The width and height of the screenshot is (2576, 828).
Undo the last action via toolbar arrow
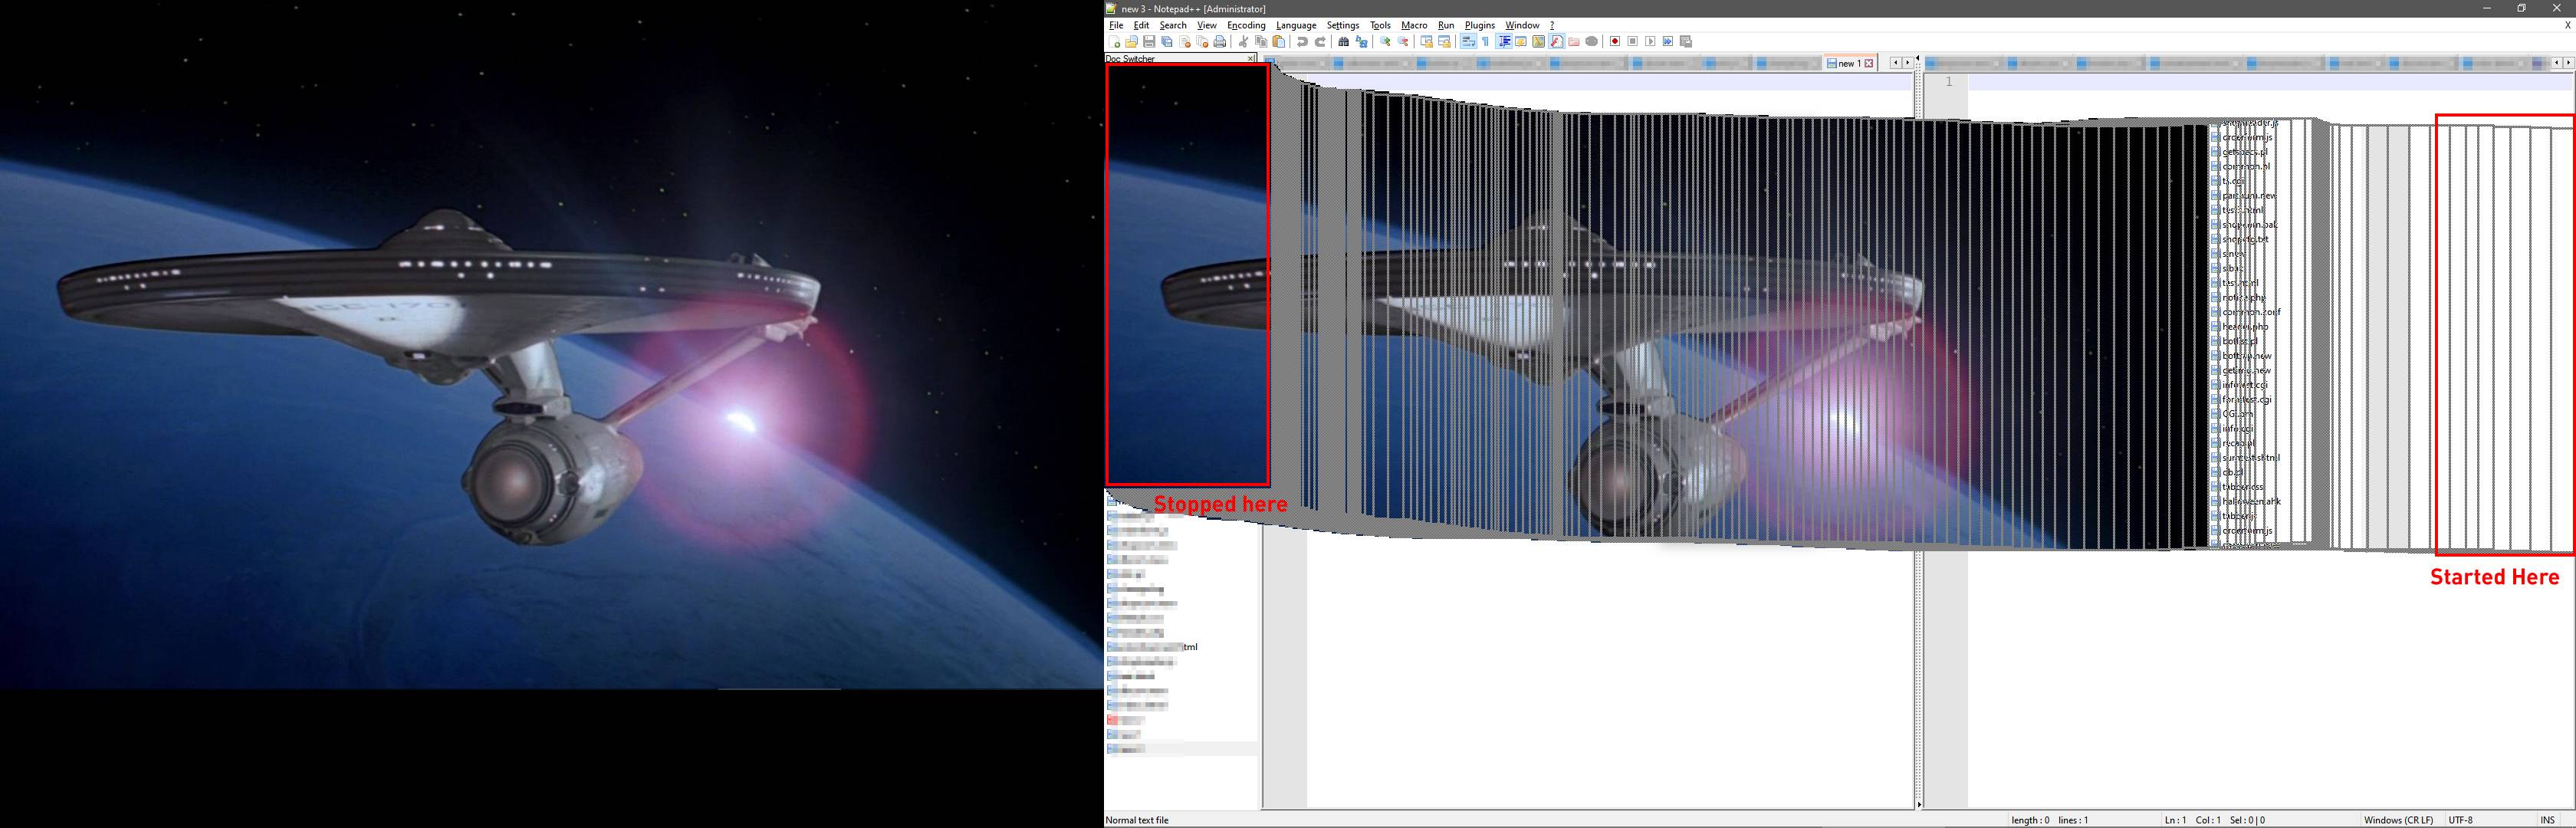click(1302, 42)
